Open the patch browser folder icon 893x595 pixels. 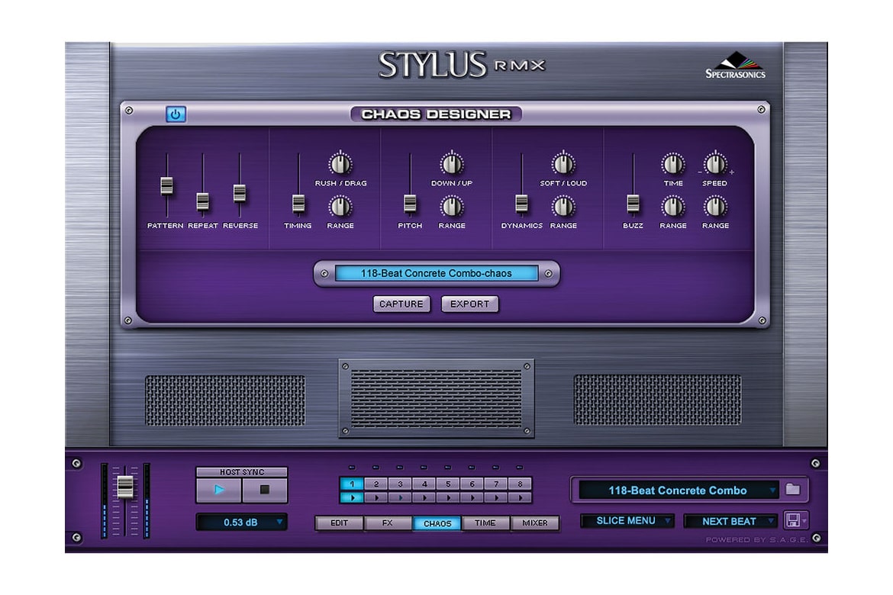(x=793, y=489)
